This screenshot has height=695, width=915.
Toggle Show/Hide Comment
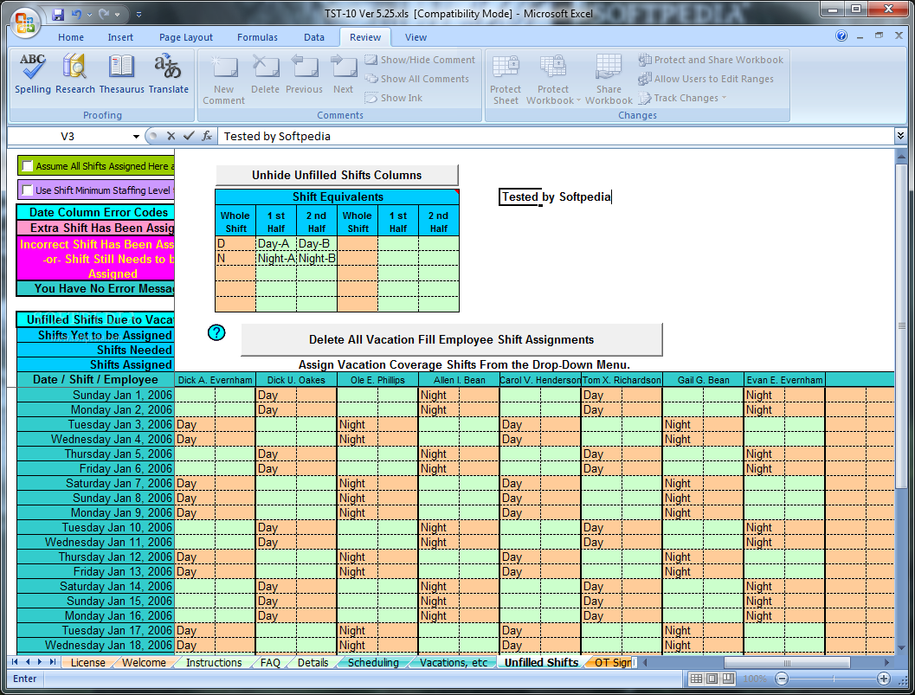coord(420,60)
